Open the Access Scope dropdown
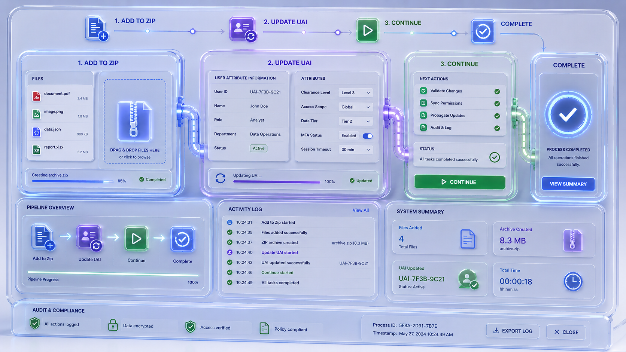The height and width of the screenshot is (352, 626). (x=356, y=107)
